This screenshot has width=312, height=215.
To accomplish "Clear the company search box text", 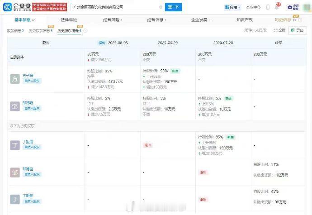I will point(161,7).
